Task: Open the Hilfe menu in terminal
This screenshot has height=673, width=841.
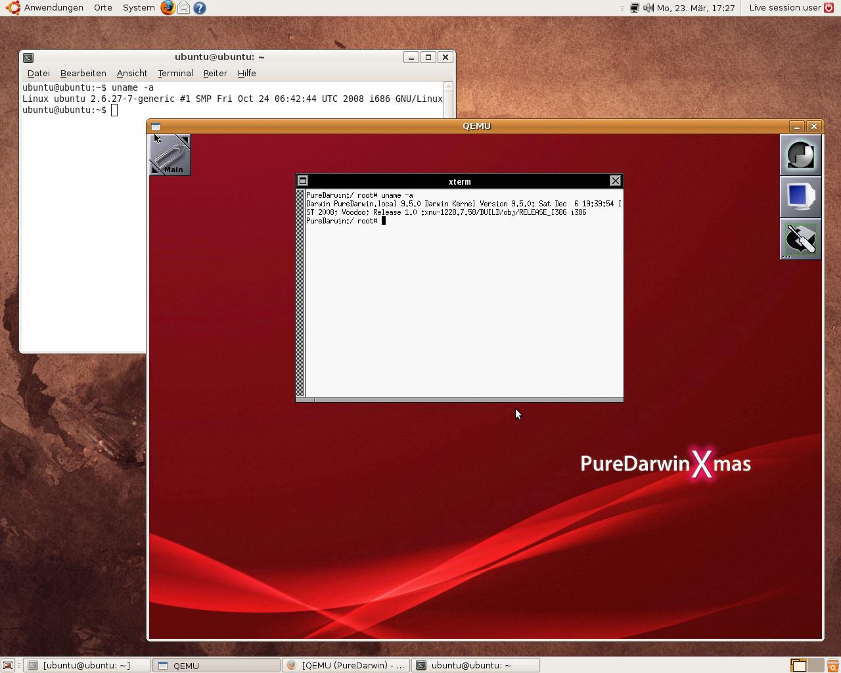Action: pos(247,74)
